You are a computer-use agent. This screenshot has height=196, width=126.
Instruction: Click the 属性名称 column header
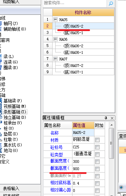(x=58, y=125)
